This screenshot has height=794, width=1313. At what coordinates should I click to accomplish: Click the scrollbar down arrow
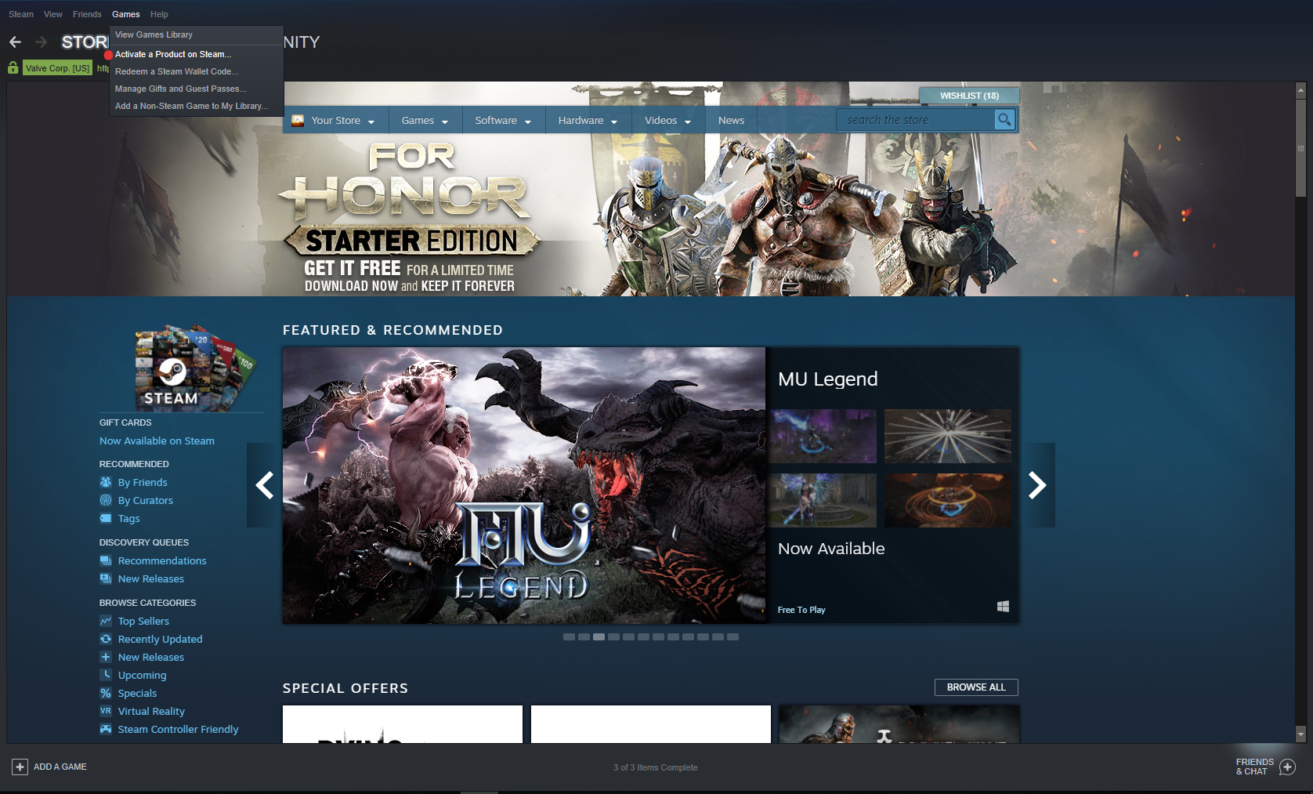point(1300,734)
